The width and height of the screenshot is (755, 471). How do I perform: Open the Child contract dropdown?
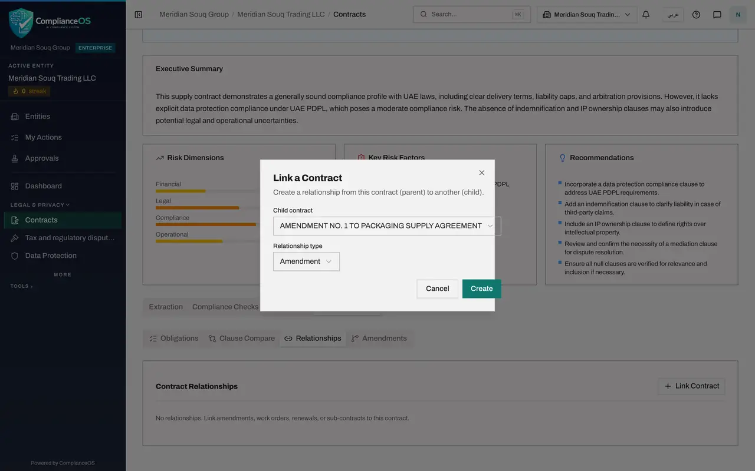click(x=387, y=226)
